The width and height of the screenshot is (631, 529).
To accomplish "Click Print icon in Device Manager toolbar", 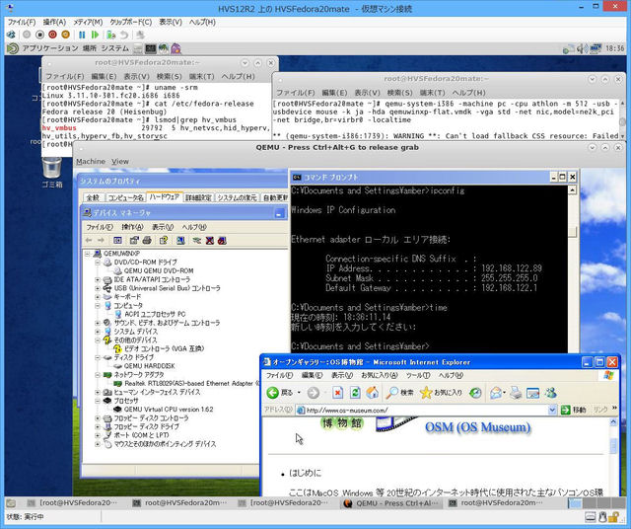I will coord(147,241).
